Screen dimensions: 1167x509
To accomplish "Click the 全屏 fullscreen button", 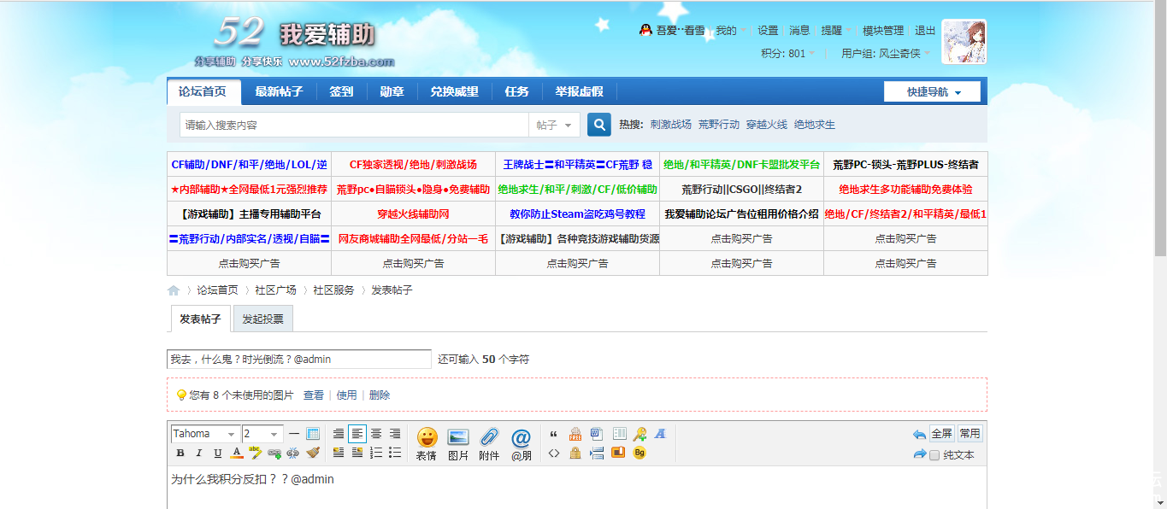I will pyautogui.click(x=941, y=434).
